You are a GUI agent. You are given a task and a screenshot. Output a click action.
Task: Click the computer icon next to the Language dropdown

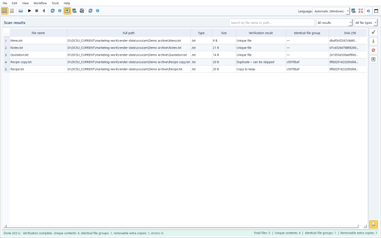click(x=353, y=11)
